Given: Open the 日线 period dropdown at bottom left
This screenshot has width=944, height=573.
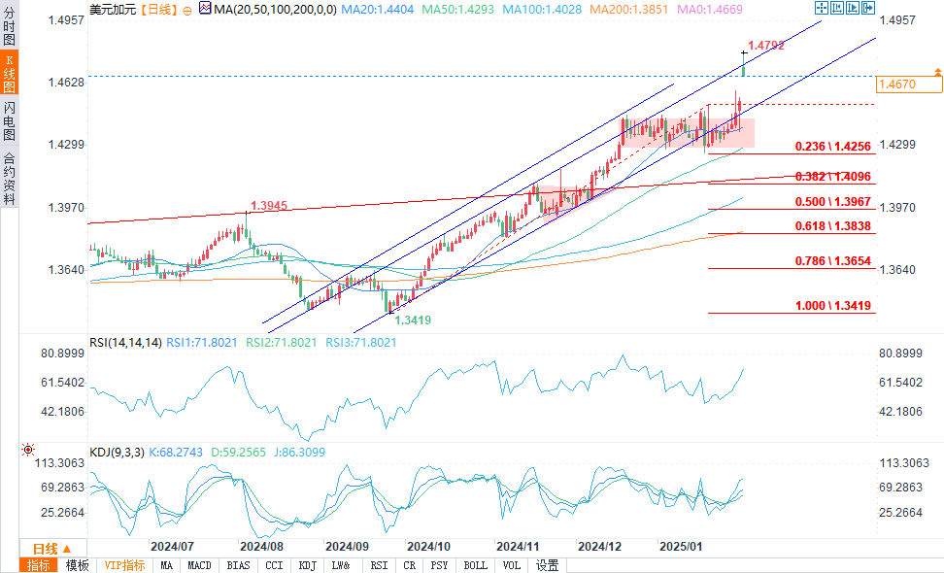Looking at the screenshot, I should (52, 549).
